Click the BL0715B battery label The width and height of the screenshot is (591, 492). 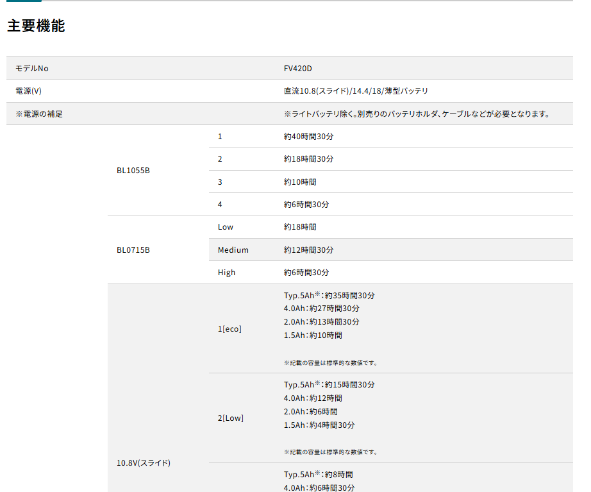pos(133,250)
